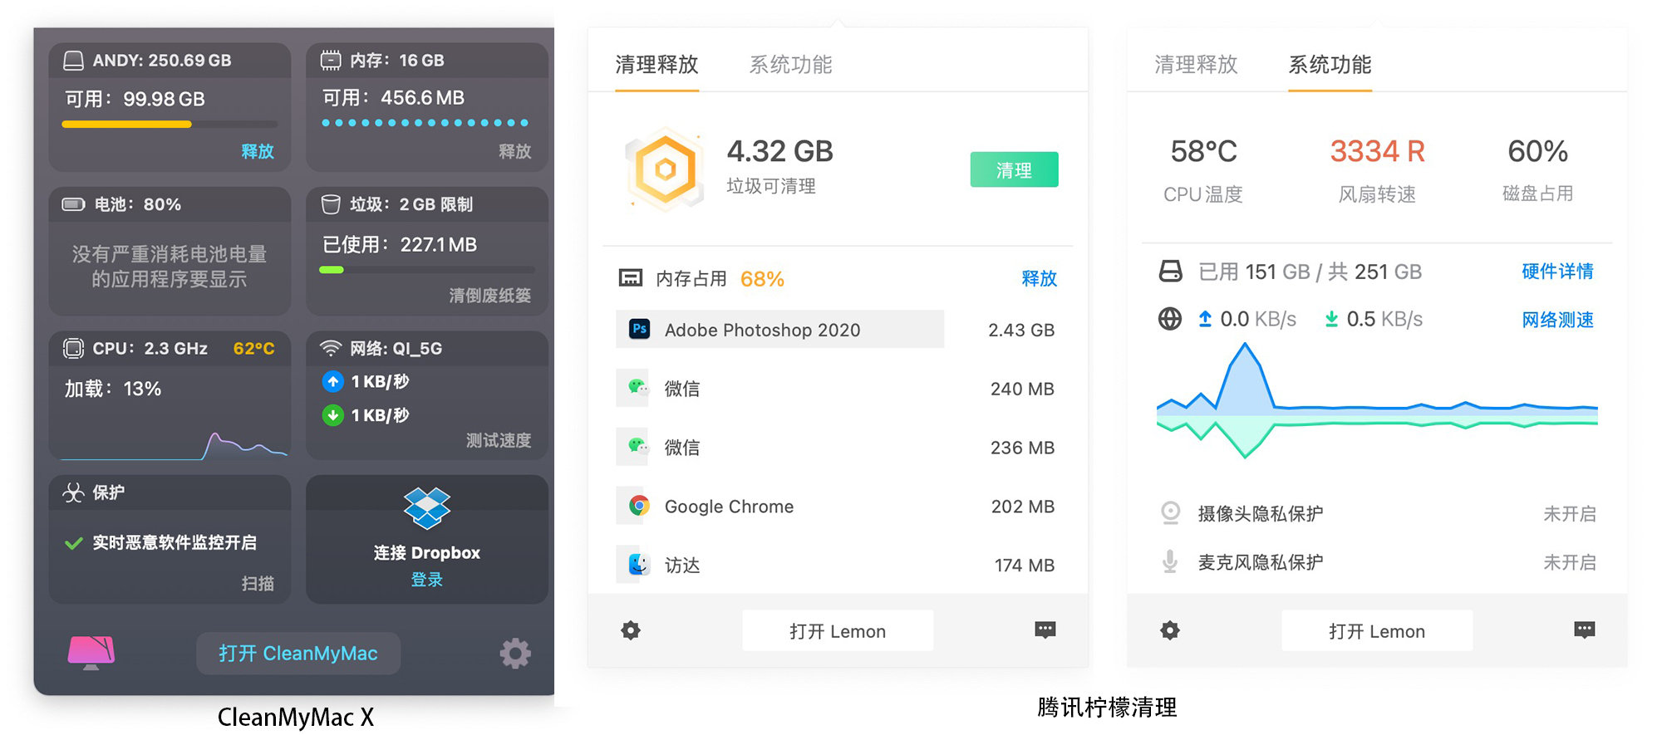The image size is (1662, 735).
Task: Select 系统功能 tab in the right Lemon panel
Action: click(1330, 65)
